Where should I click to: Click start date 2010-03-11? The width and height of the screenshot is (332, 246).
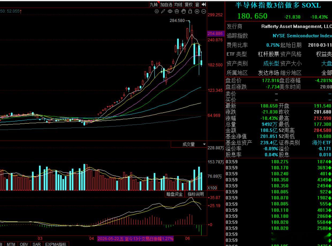pos(320,45)
